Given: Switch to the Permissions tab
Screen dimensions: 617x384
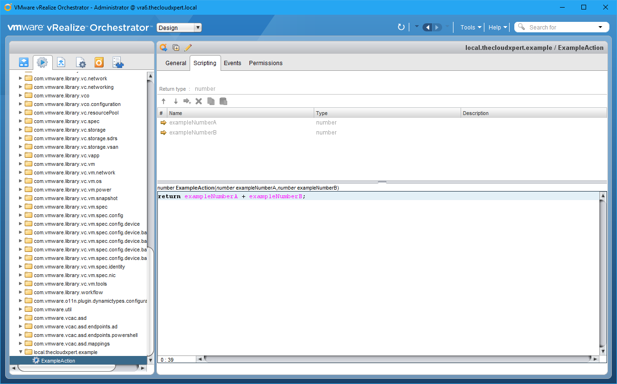Looking at the screenshot, I should point(265,63).
